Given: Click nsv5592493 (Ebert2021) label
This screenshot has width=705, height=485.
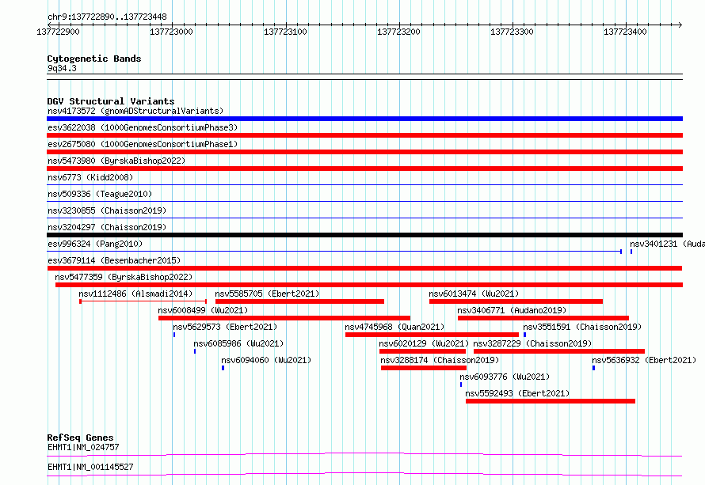Looking at the screenshot, I should point(517,393).
